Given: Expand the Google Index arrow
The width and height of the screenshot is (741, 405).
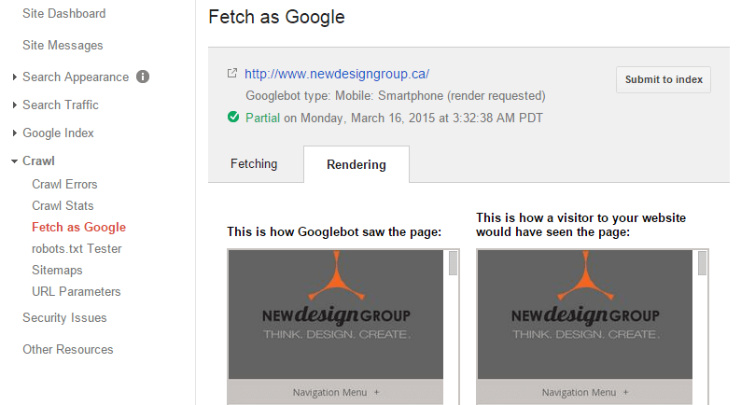Looking at the screenshot, I should (x=15, y=133).
